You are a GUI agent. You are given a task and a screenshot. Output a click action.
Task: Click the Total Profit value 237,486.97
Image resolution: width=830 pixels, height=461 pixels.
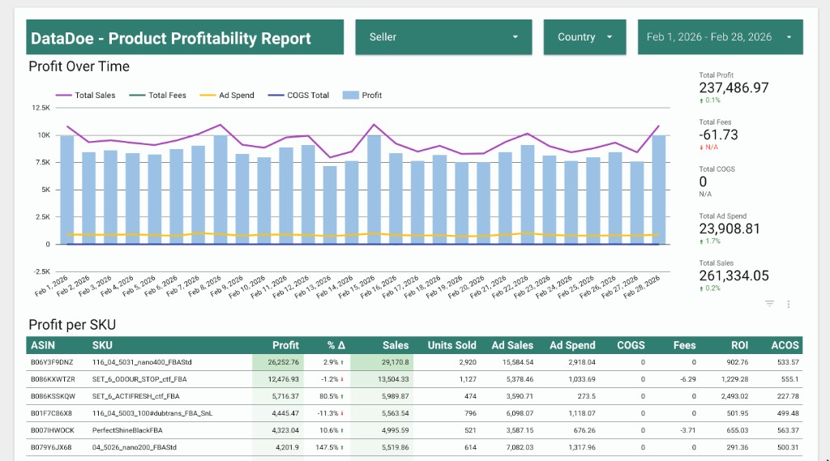(x=734, y=88)
